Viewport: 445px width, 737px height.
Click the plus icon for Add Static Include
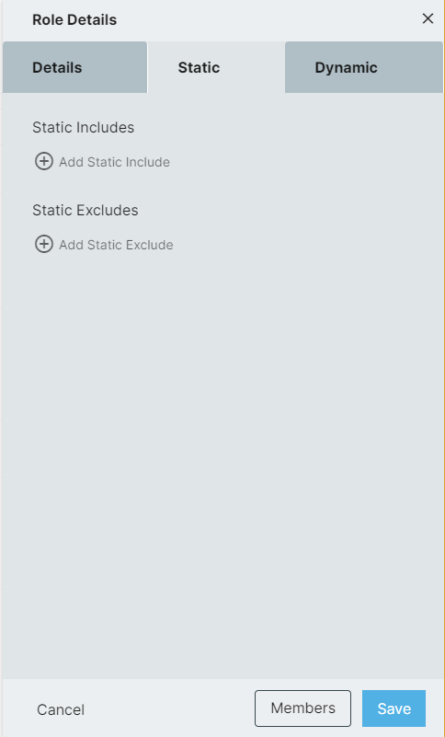44,161
